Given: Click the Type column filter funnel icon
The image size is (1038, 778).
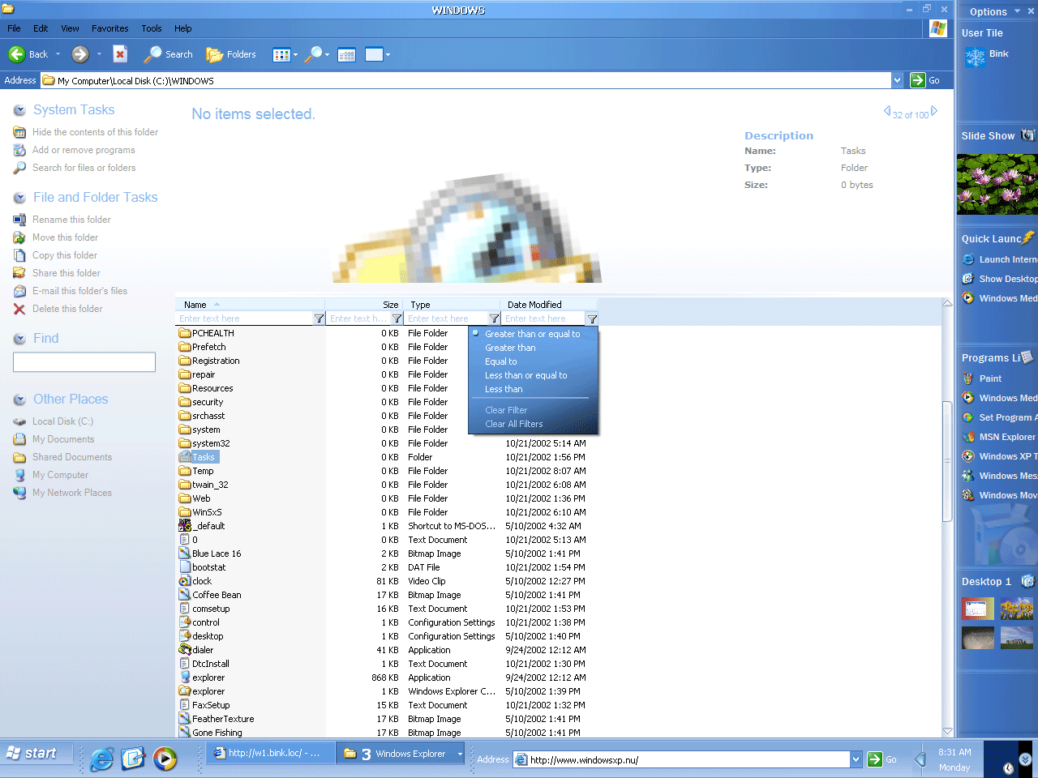Looking at the screenshot, I should point(494,319).
